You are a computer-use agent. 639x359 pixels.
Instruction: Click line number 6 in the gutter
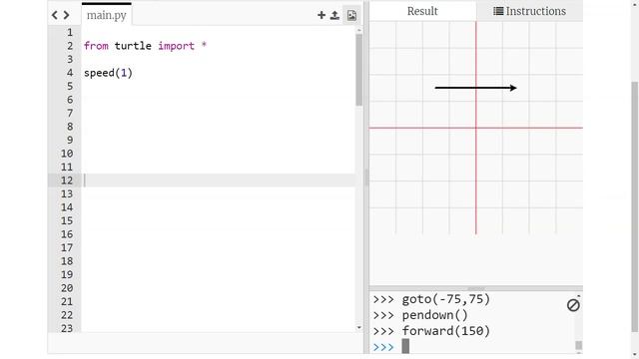(70, 100)
